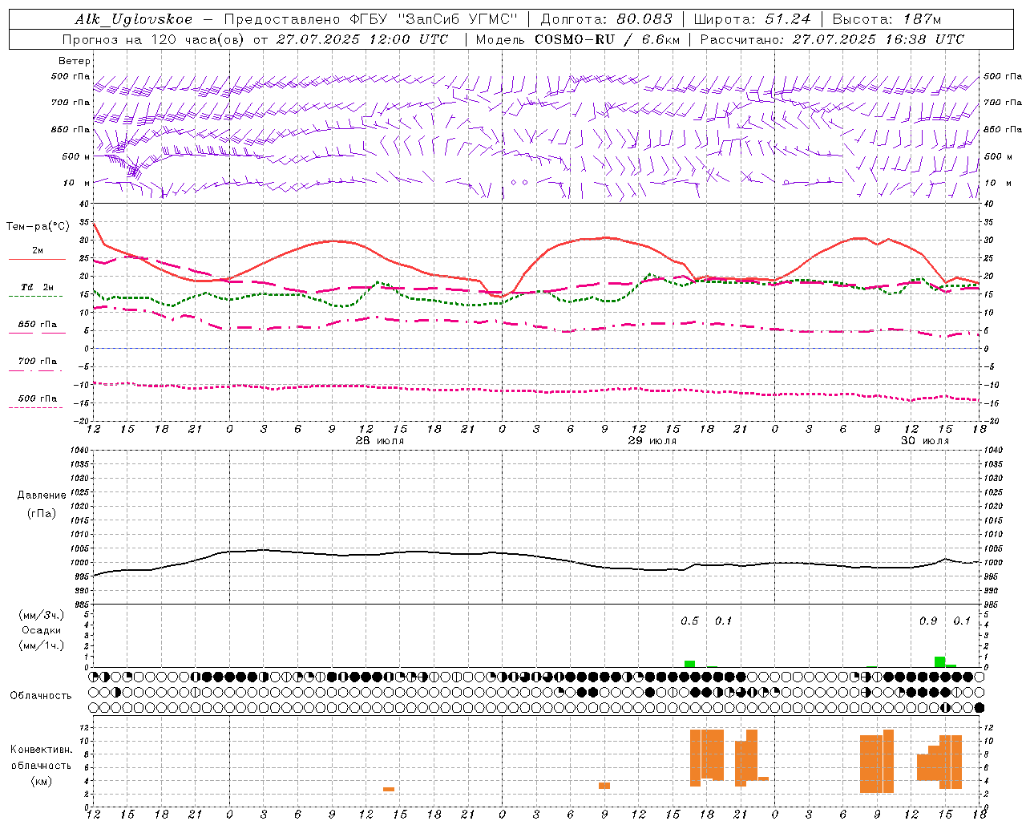
Task: Click the 850 гПа temperature legend entry
Action: (x=37, y=325)
